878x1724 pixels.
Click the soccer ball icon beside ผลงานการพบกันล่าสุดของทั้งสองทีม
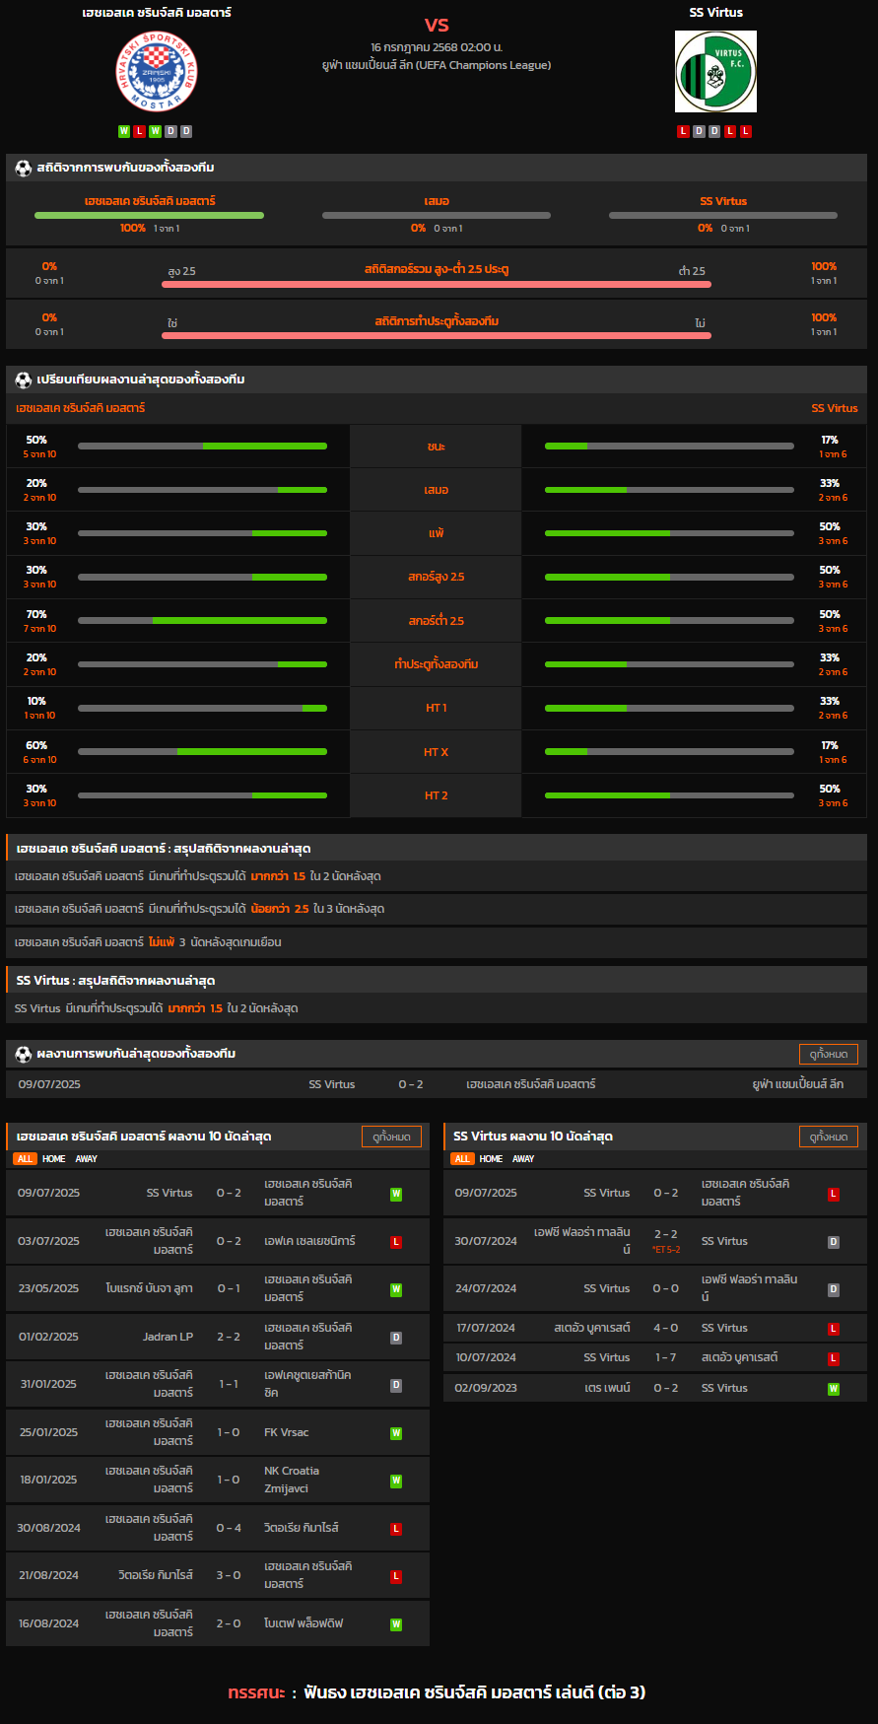[x=24, y=1054]
